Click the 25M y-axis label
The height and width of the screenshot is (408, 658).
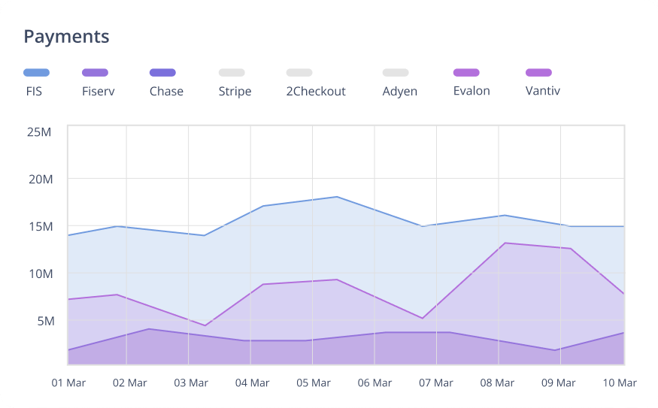pyautogui.click(x=39, y=132)
